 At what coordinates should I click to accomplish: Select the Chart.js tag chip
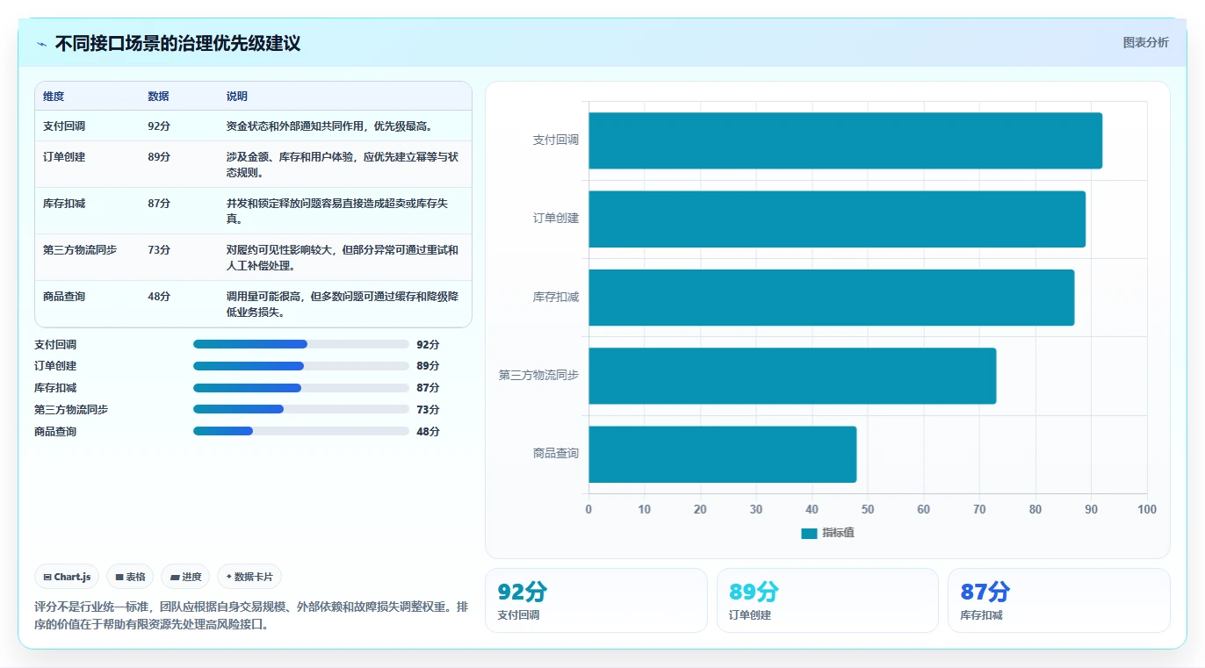click(x=68, y=577)
